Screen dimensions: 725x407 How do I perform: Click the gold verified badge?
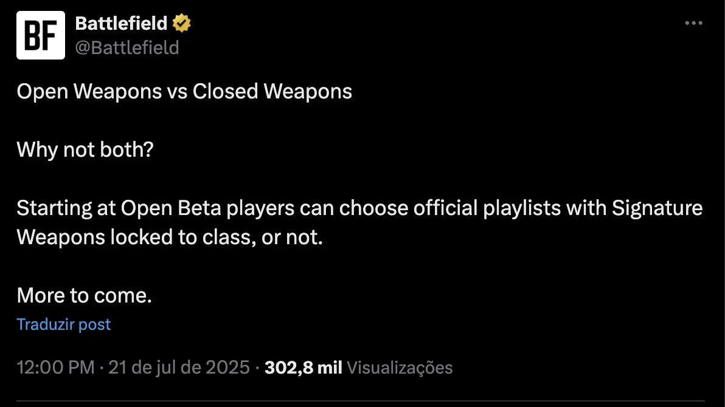(x=182, y=24)
